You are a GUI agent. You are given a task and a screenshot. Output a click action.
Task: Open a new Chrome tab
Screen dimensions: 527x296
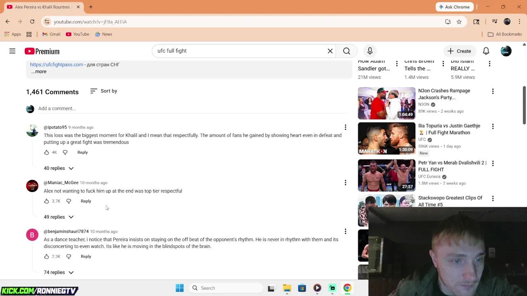91,7
